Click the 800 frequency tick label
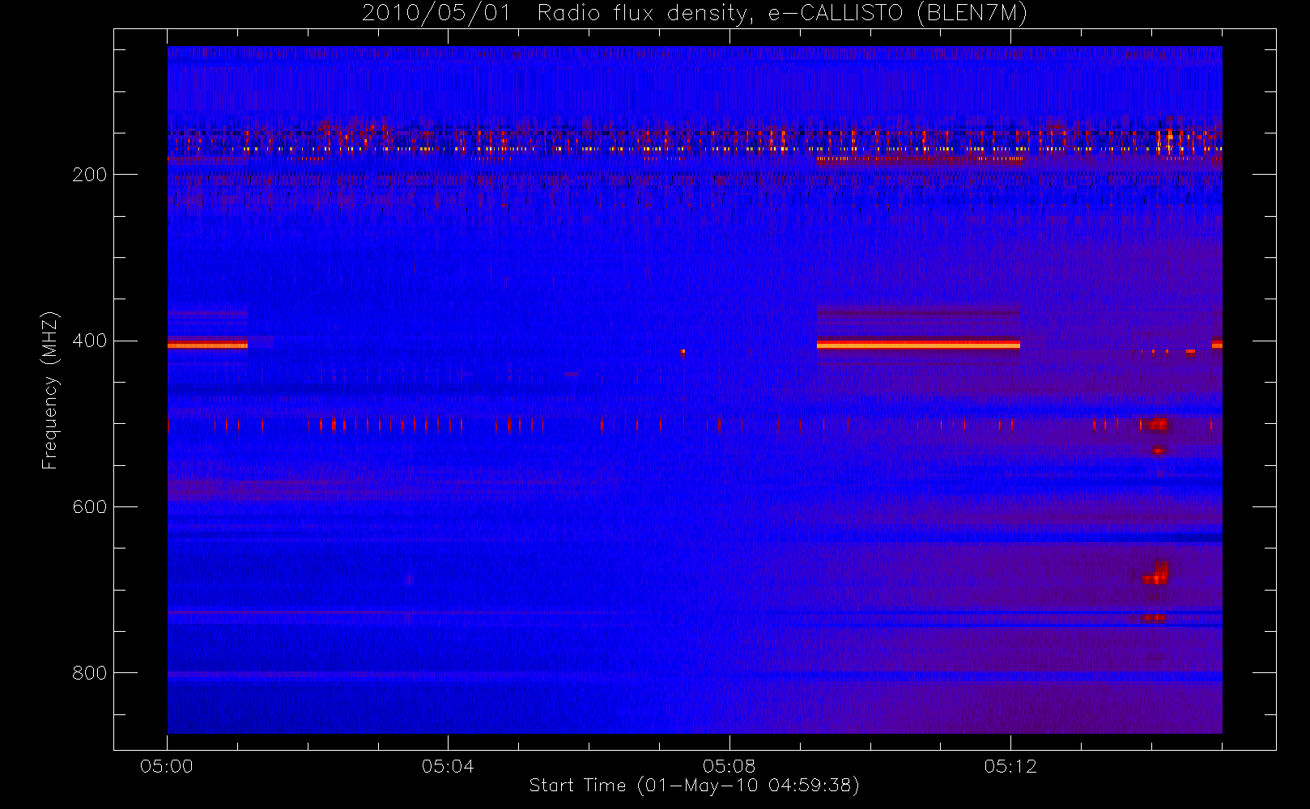This screenshot has height=809, width=1310. pyautogui.click(x=89, y=673)
